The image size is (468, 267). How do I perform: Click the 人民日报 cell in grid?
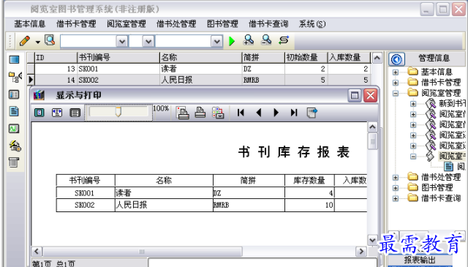(x=200, y=80)
